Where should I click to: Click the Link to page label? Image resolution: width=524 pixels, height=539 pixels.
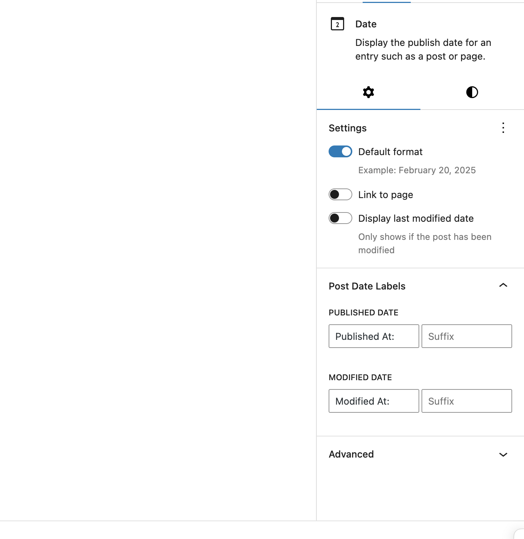pos(386,195)
